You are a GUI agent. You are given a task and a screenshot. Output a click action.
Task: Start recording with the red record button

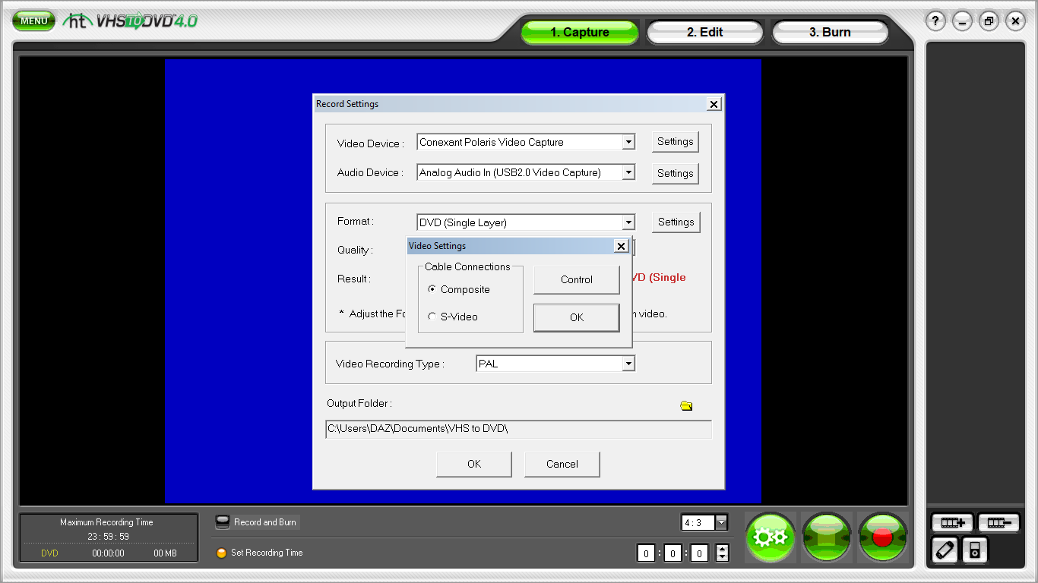[x=883, y=537]
